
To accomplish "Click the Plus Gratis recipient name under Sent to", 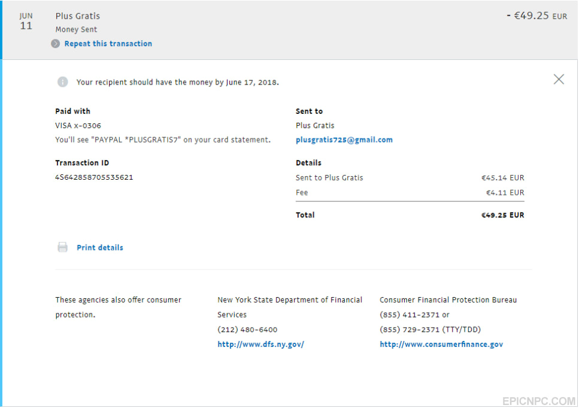I will click(x=315, y=126).
